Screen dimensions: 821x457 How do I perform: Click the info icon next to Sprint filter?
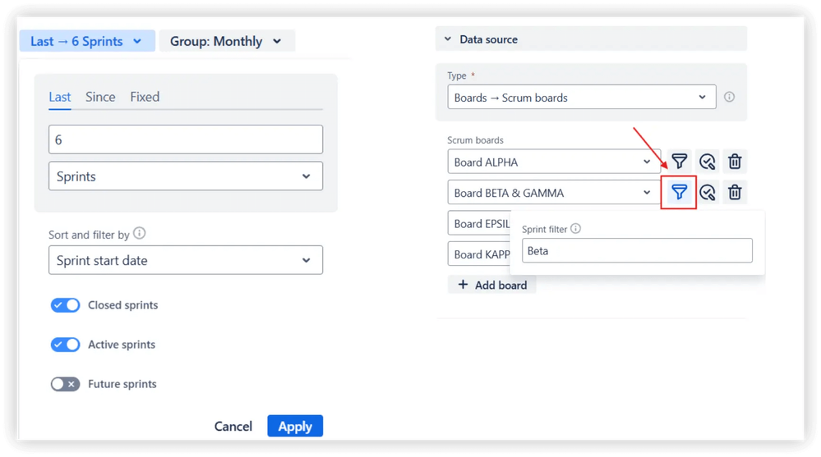576,229
